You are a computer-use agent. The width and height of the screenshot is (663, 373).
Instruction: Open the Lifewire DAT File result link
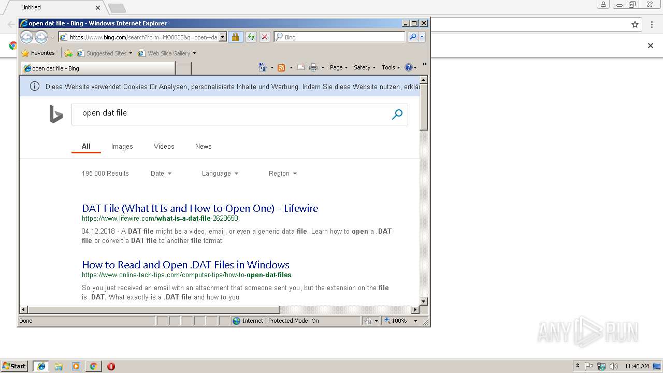click(x=200, y=208)
